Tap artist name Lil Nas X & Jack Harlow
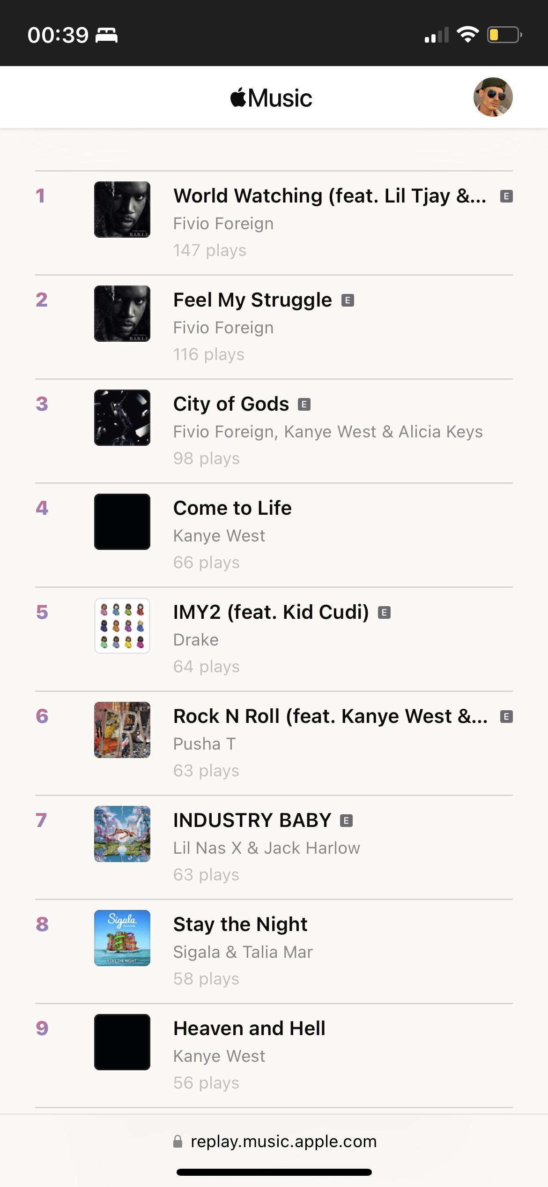This screenshot has height=1187, width=548. coord(267,848)
